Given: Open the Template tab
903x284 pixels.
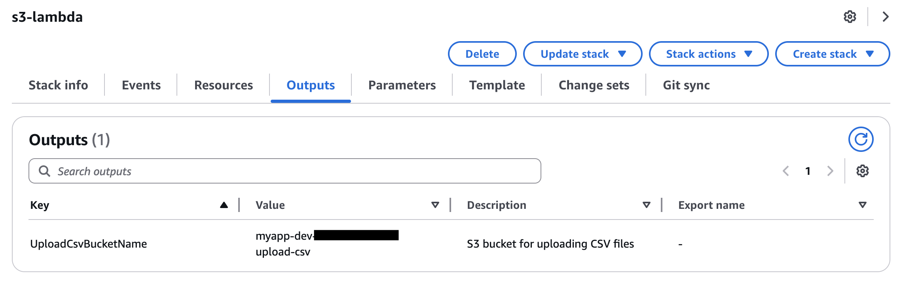Looking at the screenshot, I should [497, 85].
